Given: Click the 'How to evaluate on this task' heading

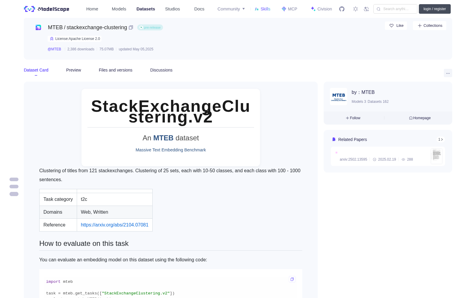Looking at the screenshot, I should pos(84,243).
